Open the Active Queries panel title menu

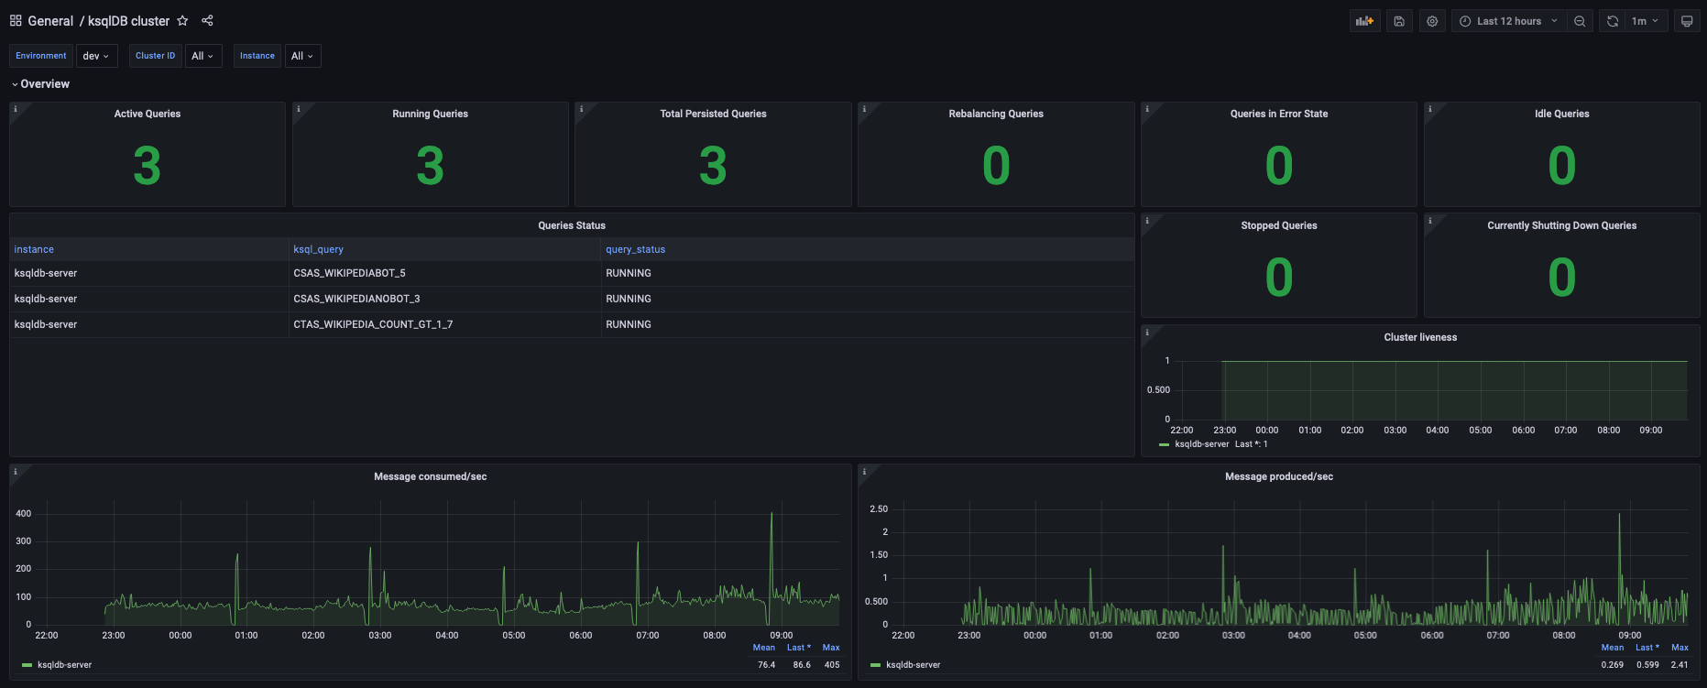coord(148,114)
